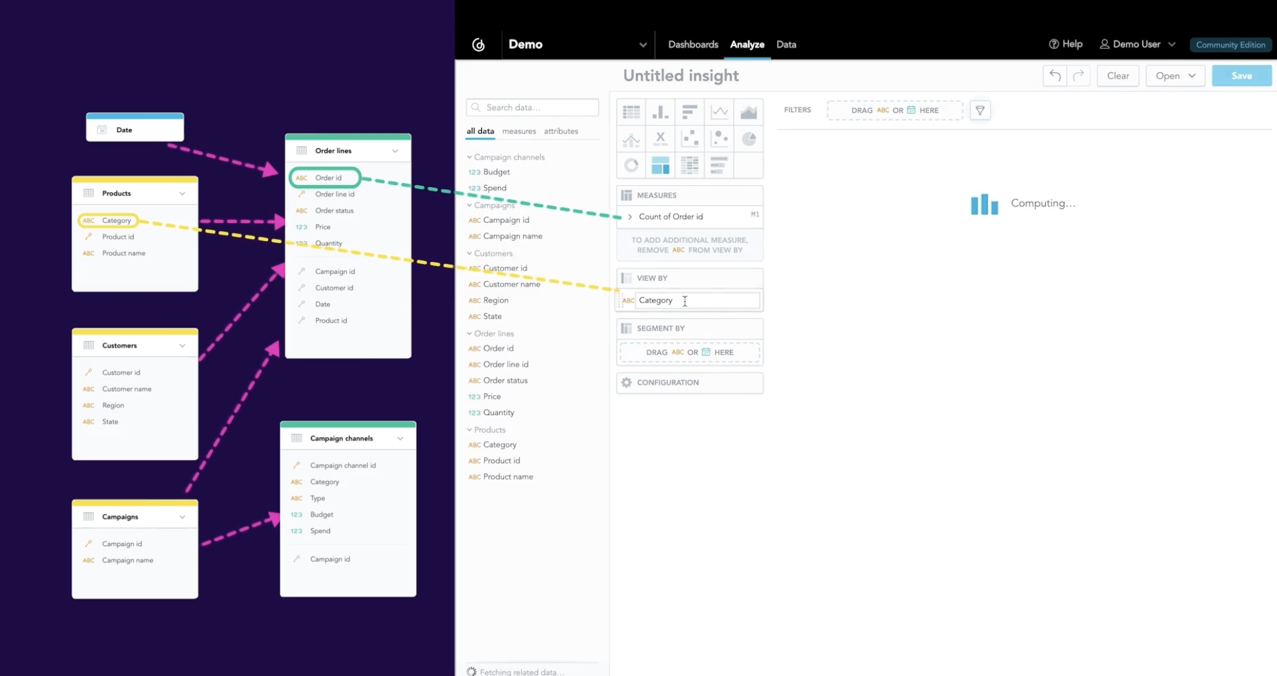Select the table visualization type

(x=631, y=112)
